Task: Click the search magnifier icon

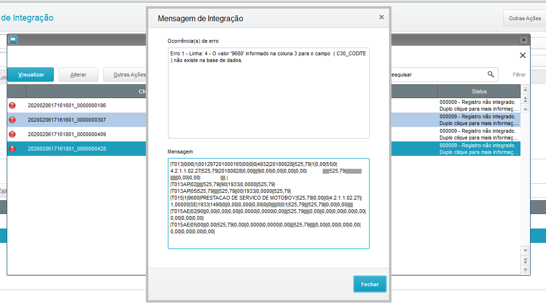Action: pos(491,75)
